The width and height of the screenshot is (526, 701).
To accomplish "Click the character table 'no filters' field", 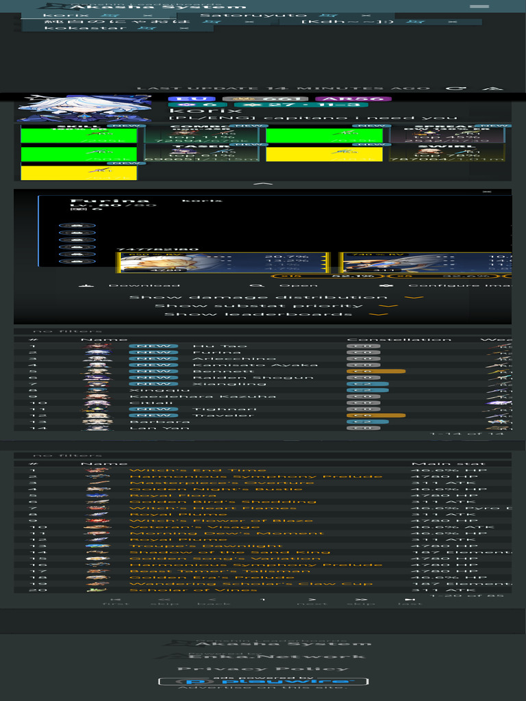I will pos(262,331).
